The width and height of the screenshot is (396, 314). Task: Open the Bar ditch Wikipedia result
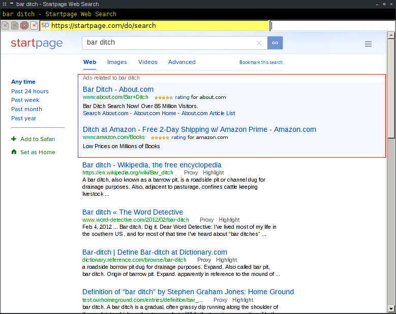point(152,165)
